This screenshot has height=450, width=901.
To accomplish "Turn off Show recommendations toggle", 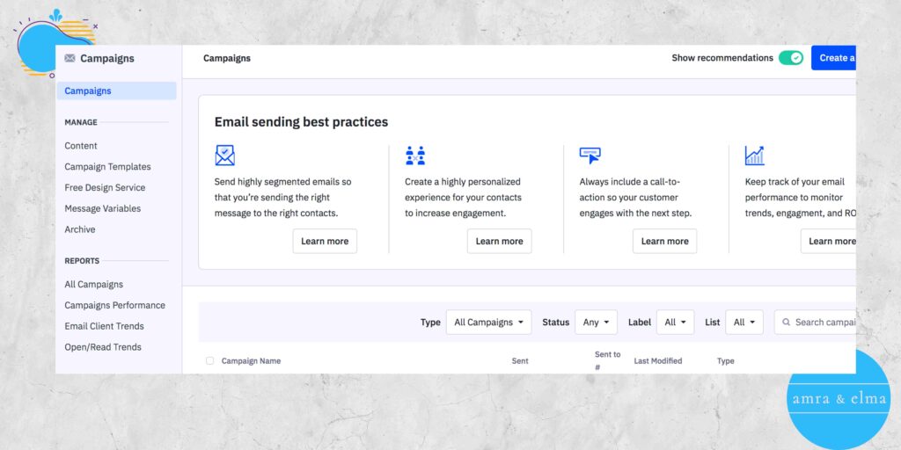I will pos(791,58).
